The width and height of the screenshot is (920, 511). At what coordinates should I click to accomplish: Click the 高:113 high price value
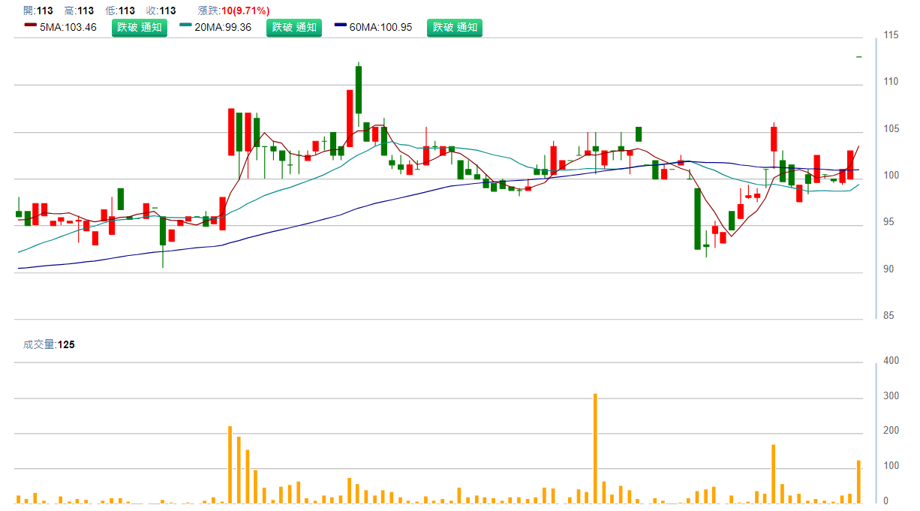79,11
